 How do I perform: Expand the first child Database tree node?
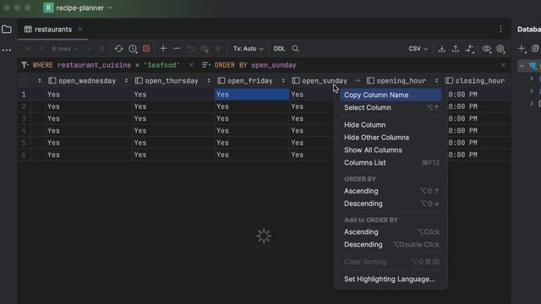(x=532, y=79)
